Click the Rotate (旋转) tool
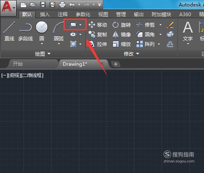204x173 pixels. coord(121,25)
